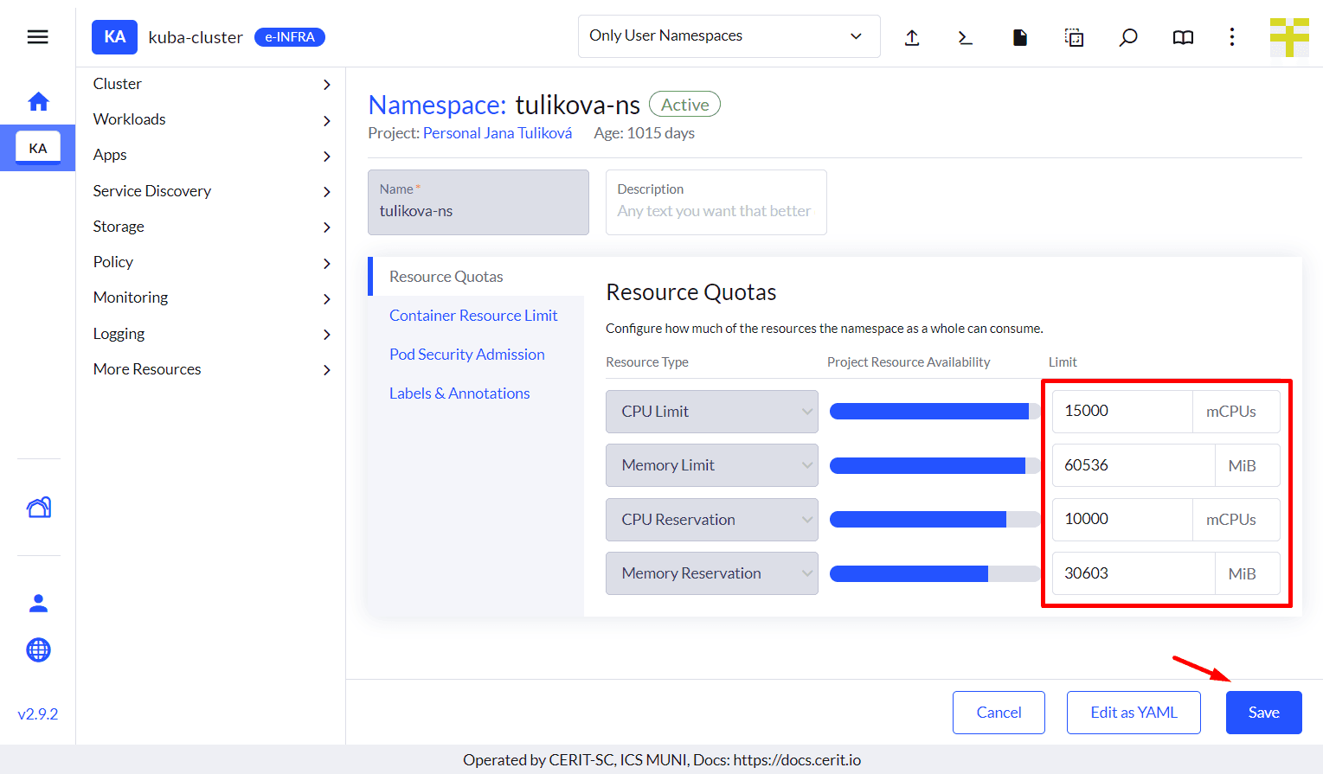Open the Memory Reservation type dropdown
Screen dimensions: 1323x774
(711, 573)
